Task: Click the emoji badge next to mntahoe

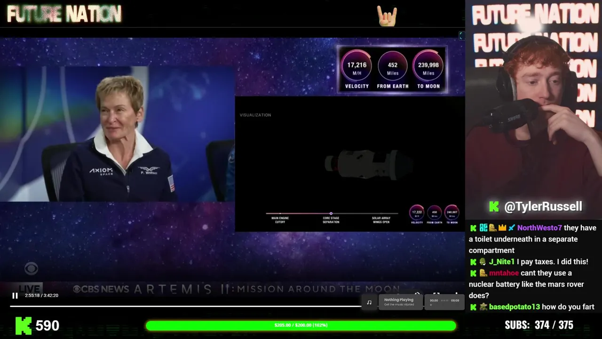Action: click(483, 273)
